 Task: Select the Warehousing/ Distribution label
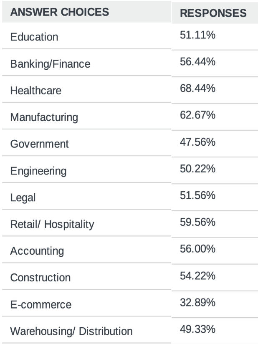coord(71,331)
